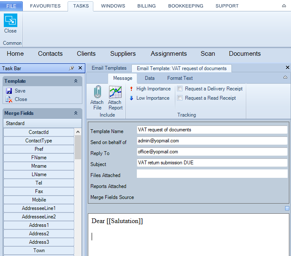Close the Task Bar panel

pos(80,68)
